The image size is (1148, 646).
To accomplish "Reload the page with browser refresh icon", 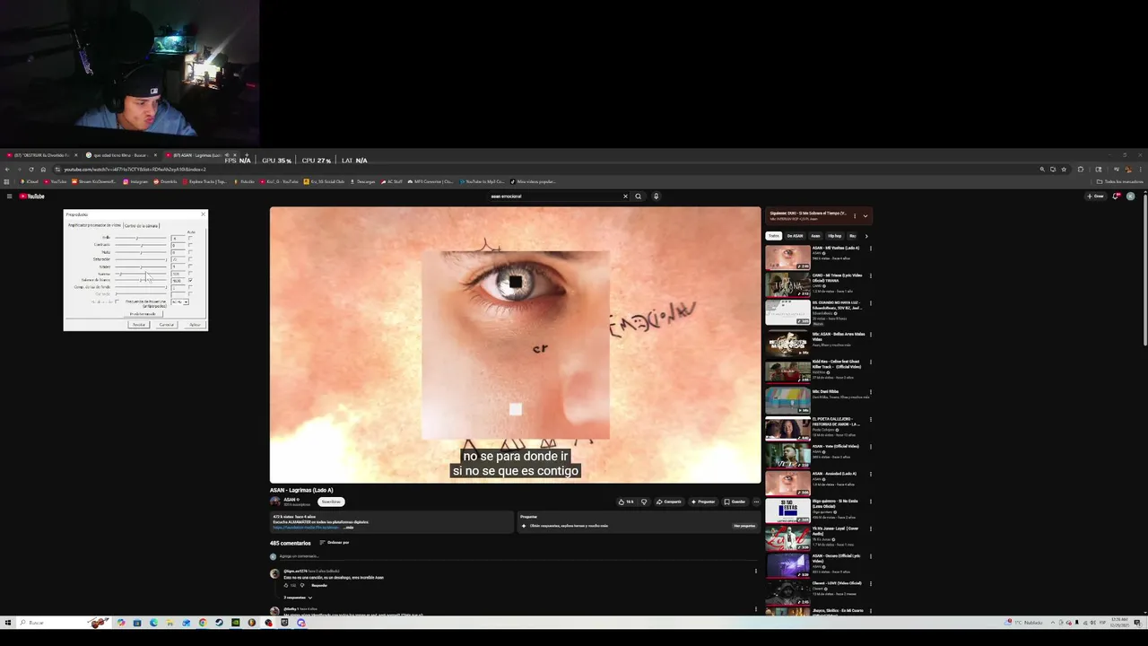I will point(31,169).
